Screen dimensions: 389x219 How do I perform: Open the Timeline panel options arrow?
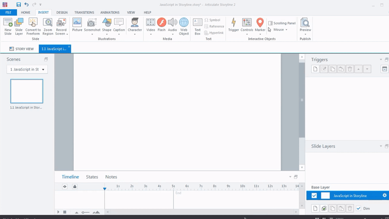pyautogui.click(x=290, y=177)
